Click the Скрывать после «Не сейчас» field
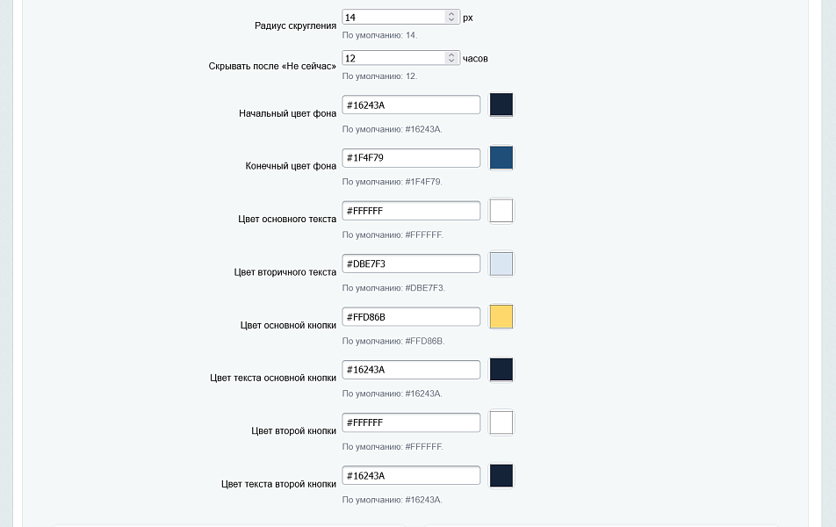The height and width of the screenshot is (527, 836). coord(400,58)
